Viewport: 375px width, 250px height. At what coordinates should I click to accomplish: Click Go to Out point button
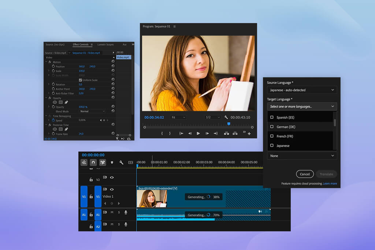point(216,133)
